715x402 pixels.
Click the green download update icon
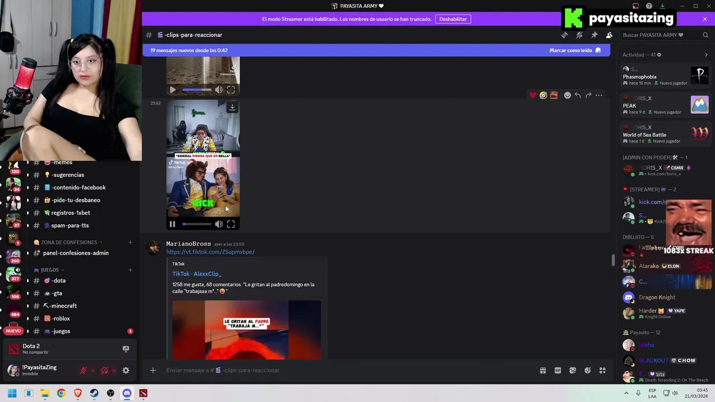(x=662, y=6)
